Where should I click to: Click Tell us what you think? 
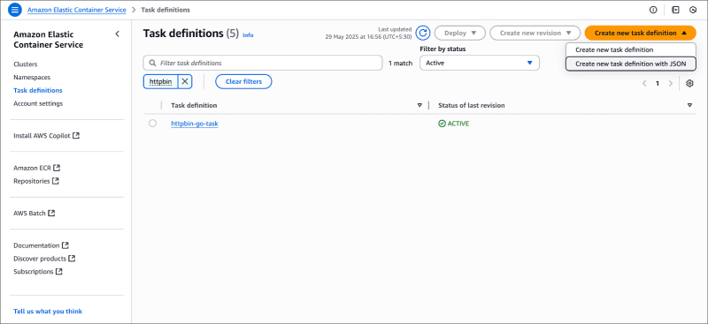click(x=48, y=311)
